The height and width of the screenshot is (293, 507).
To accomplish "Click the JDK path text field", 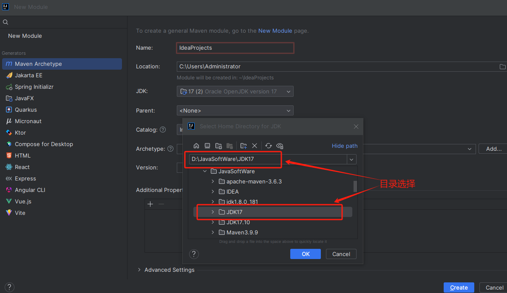I will 268,159.
